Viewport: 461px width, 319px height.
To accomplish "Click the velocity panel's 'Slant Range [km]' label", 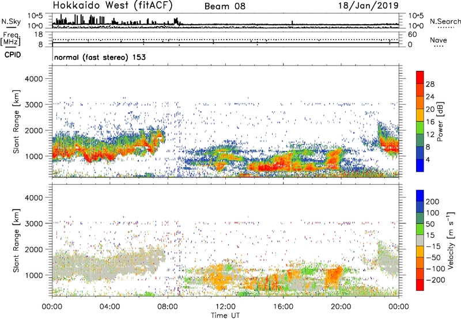I will point(16,241).
